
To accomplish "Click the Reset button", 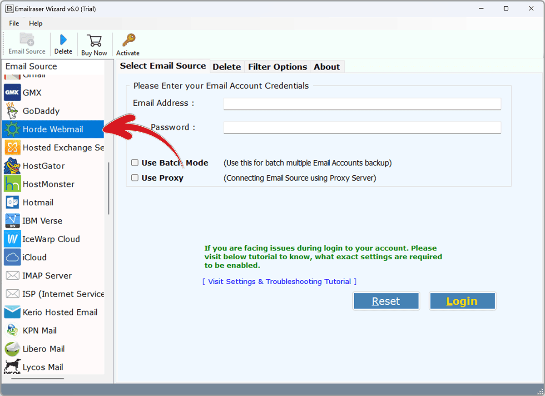I will tap(386, 301).
